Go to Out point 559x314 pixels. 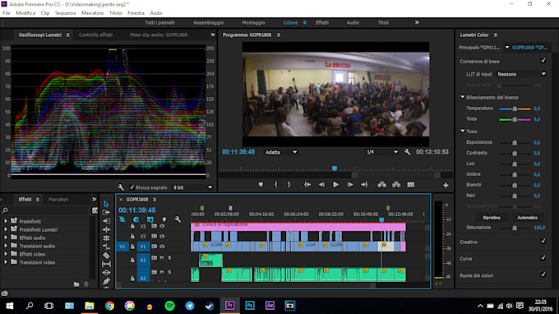(x=364, y=185)
